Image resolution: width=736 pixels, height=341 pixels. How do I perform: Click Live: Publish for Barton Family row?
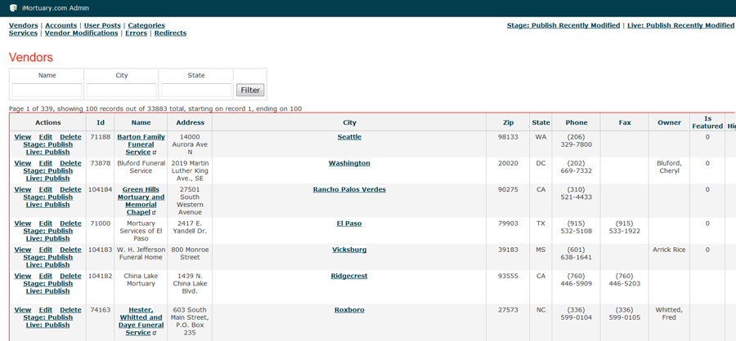pos(48,153)
